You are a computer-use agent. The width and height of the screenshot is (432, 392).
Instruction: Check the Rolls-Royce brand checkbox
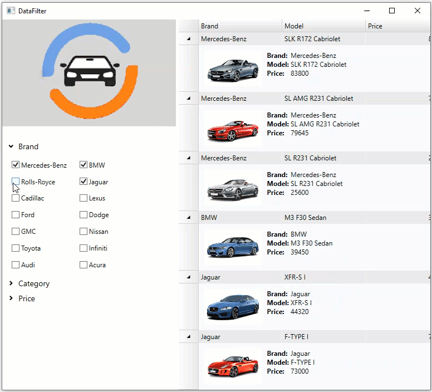pos(16,182)
